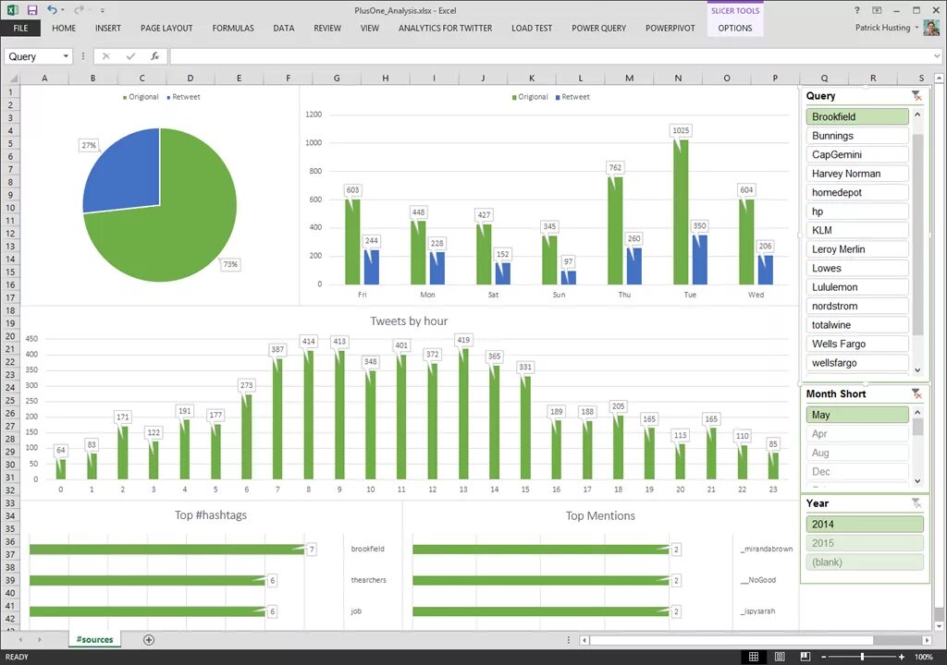The height and width of the screenshot is (665, 947).
Task: Select the #sources sheet tab
Action: pos(95,640)
